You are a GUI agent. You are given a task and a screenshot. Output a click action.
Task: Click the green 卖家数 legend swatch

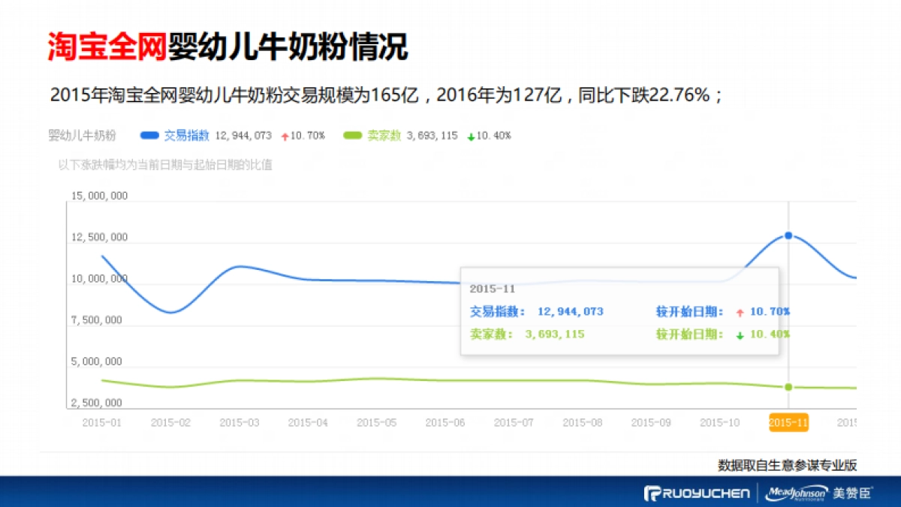(x=353, y=136)
